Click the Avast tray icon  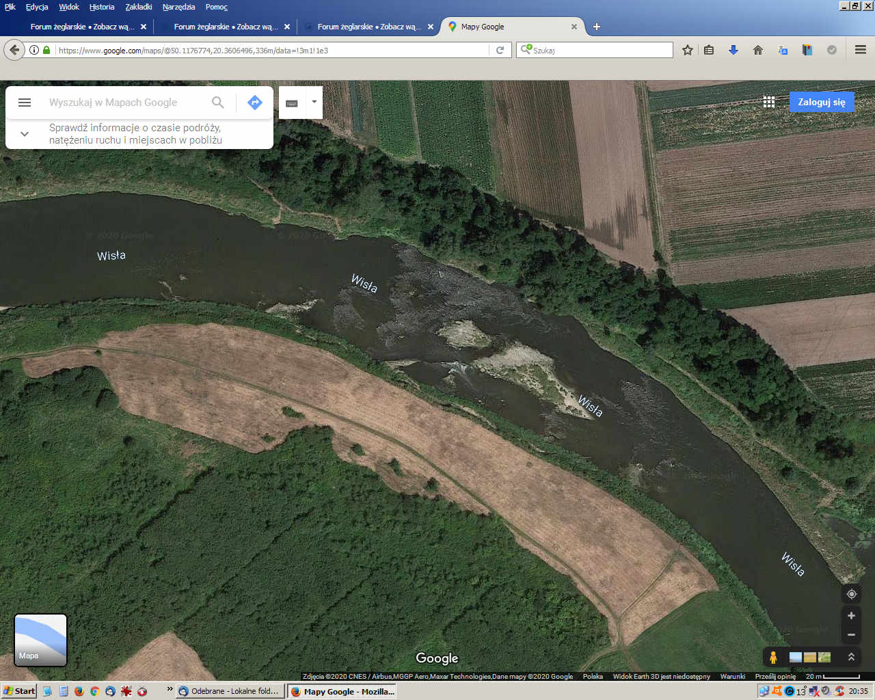(x=777, y=691)
